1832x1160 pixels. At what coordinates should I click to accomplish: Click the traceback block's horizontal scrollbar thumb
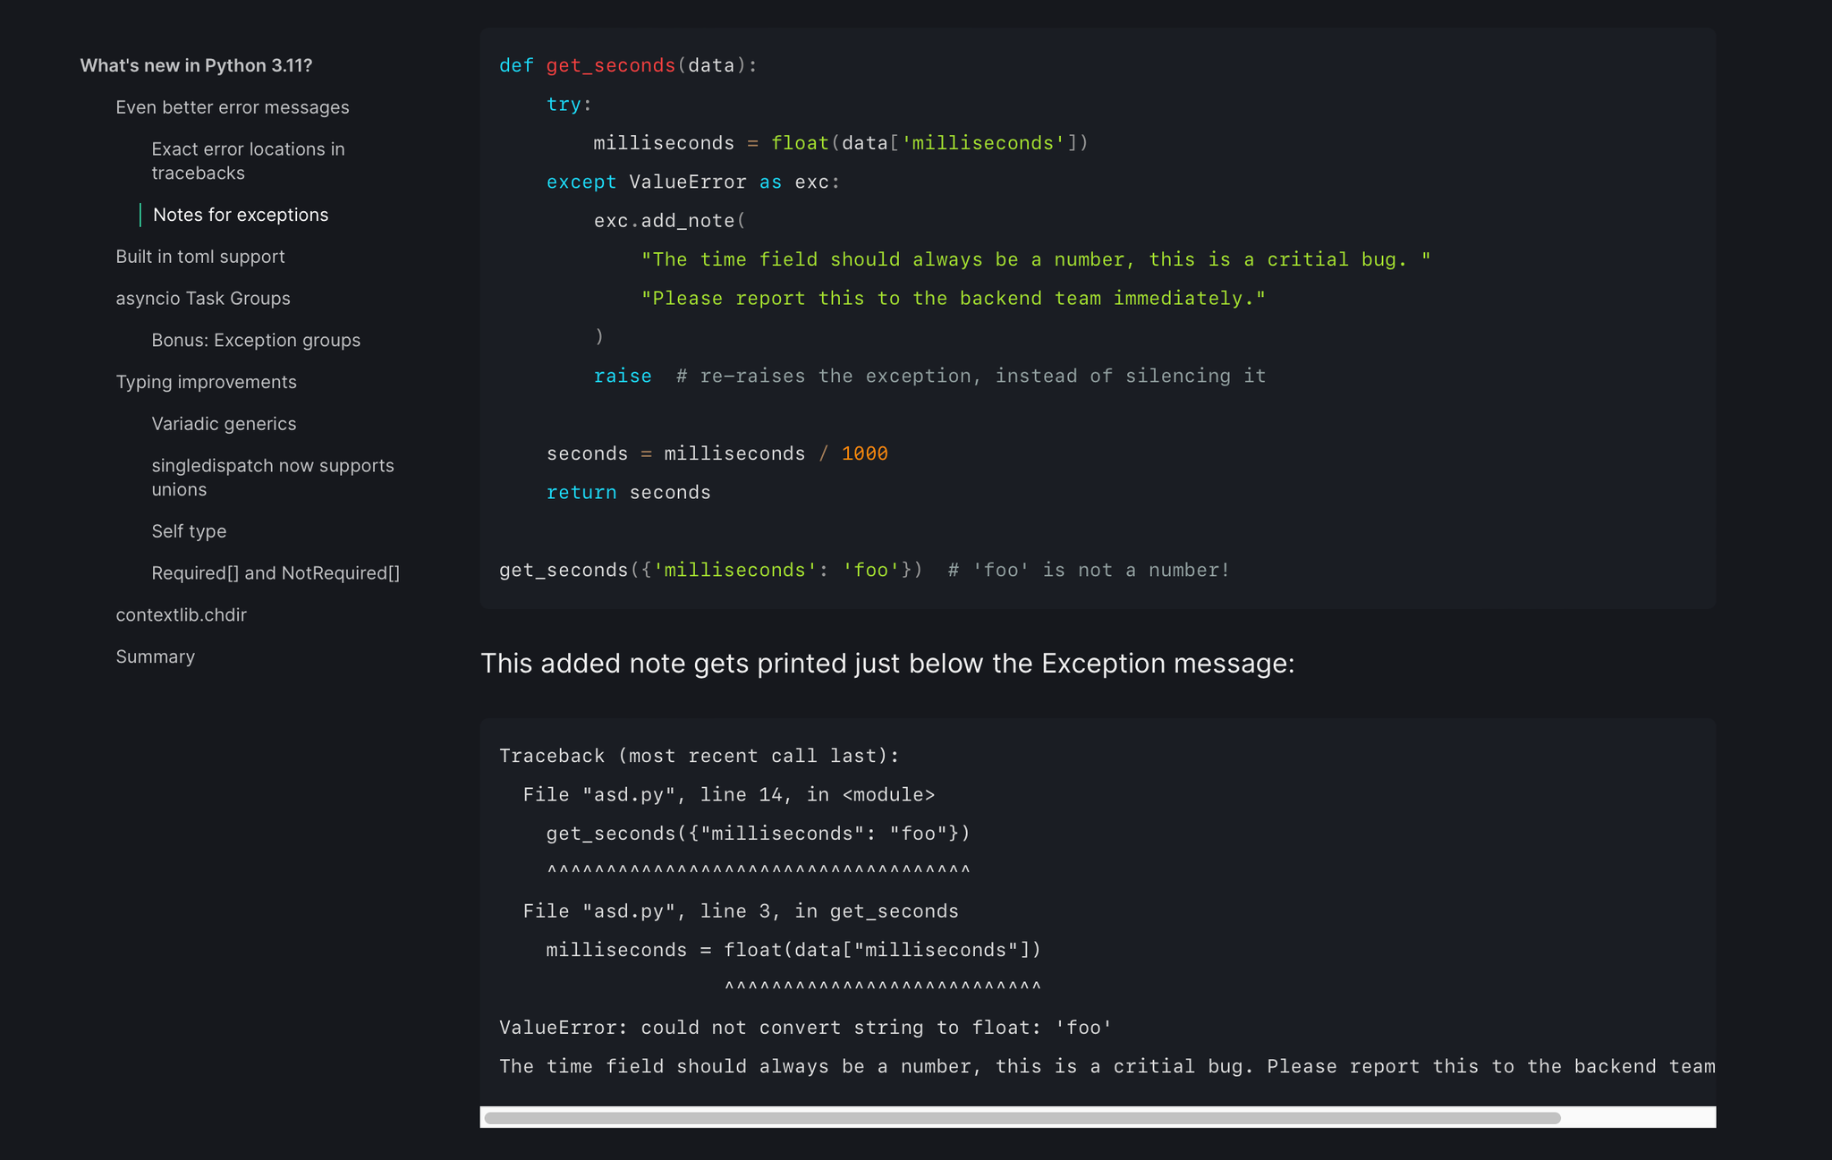coord(1022,1118)
